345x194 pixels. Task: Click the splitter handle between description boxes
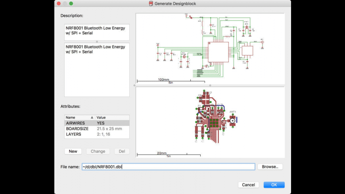pyautogui.click(x=97, y=42)
